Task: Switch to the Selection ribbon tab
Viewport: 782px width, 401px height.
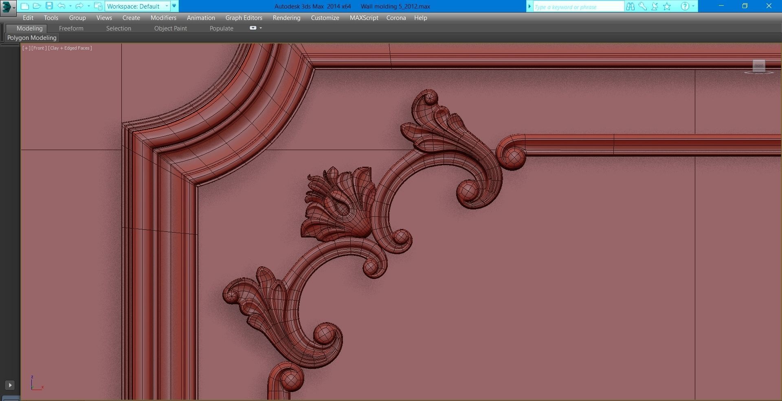Action: point(119,28)
